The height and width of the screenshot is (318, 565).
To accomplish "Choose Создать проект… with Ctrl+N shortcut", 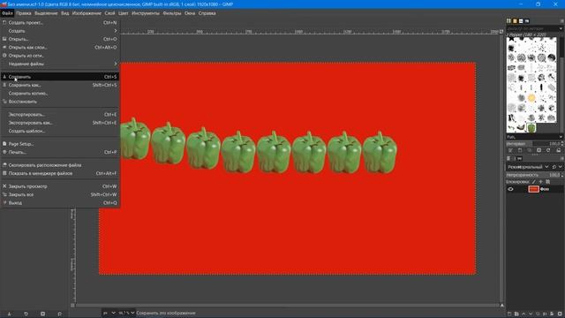I will point(60,22).
